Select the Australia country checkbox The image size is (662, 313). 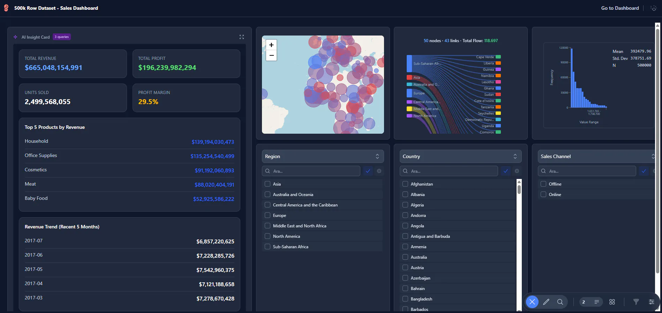click(x=405, y=257)
